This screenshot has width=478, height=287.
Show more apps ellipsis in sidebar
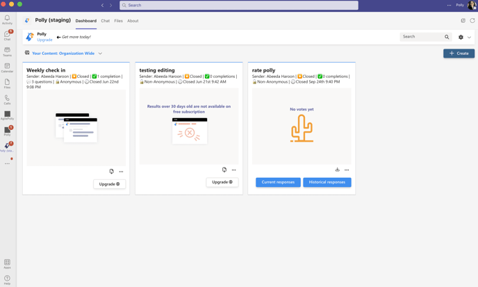pyautogui.click(x=7, y=164)
